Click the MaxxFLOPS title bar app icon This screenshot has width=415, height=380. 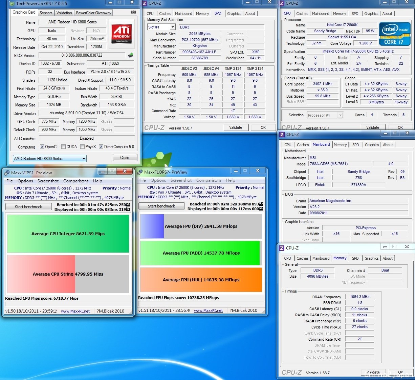[x=140, y=172]
